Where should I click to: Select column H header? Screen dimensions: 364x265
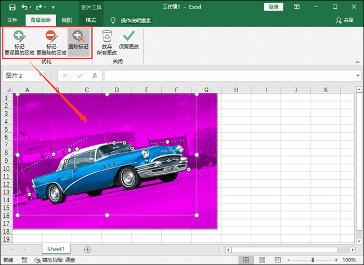236,90
